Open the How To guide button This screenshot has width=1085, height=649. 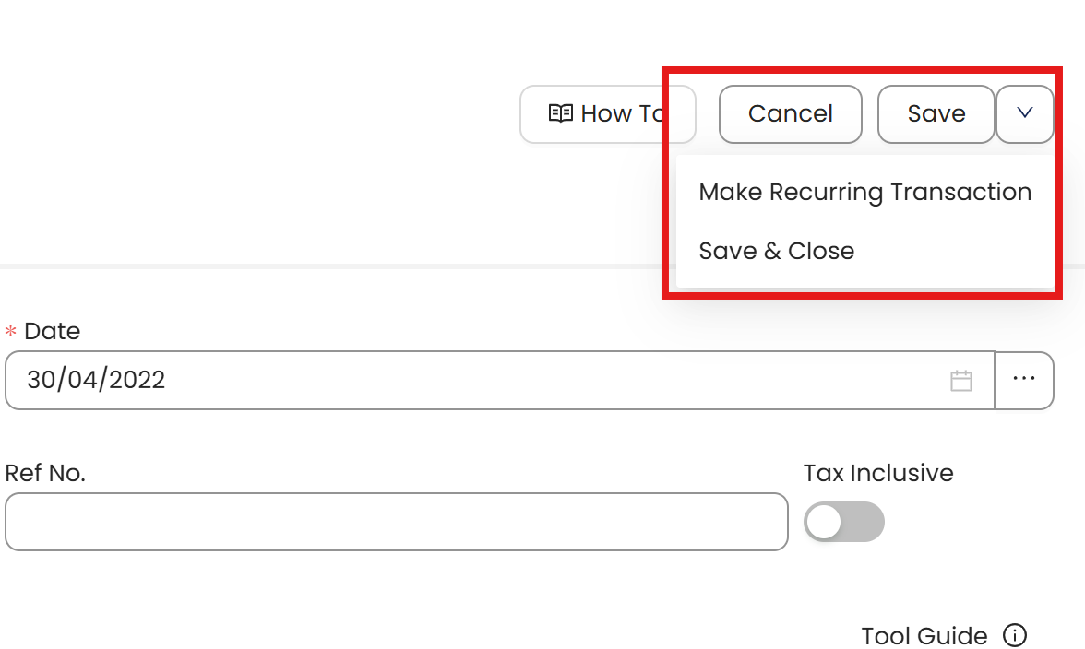(x=607, y=113)
